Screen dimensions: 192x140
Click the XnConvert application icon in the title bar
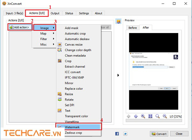pos(4,4)
